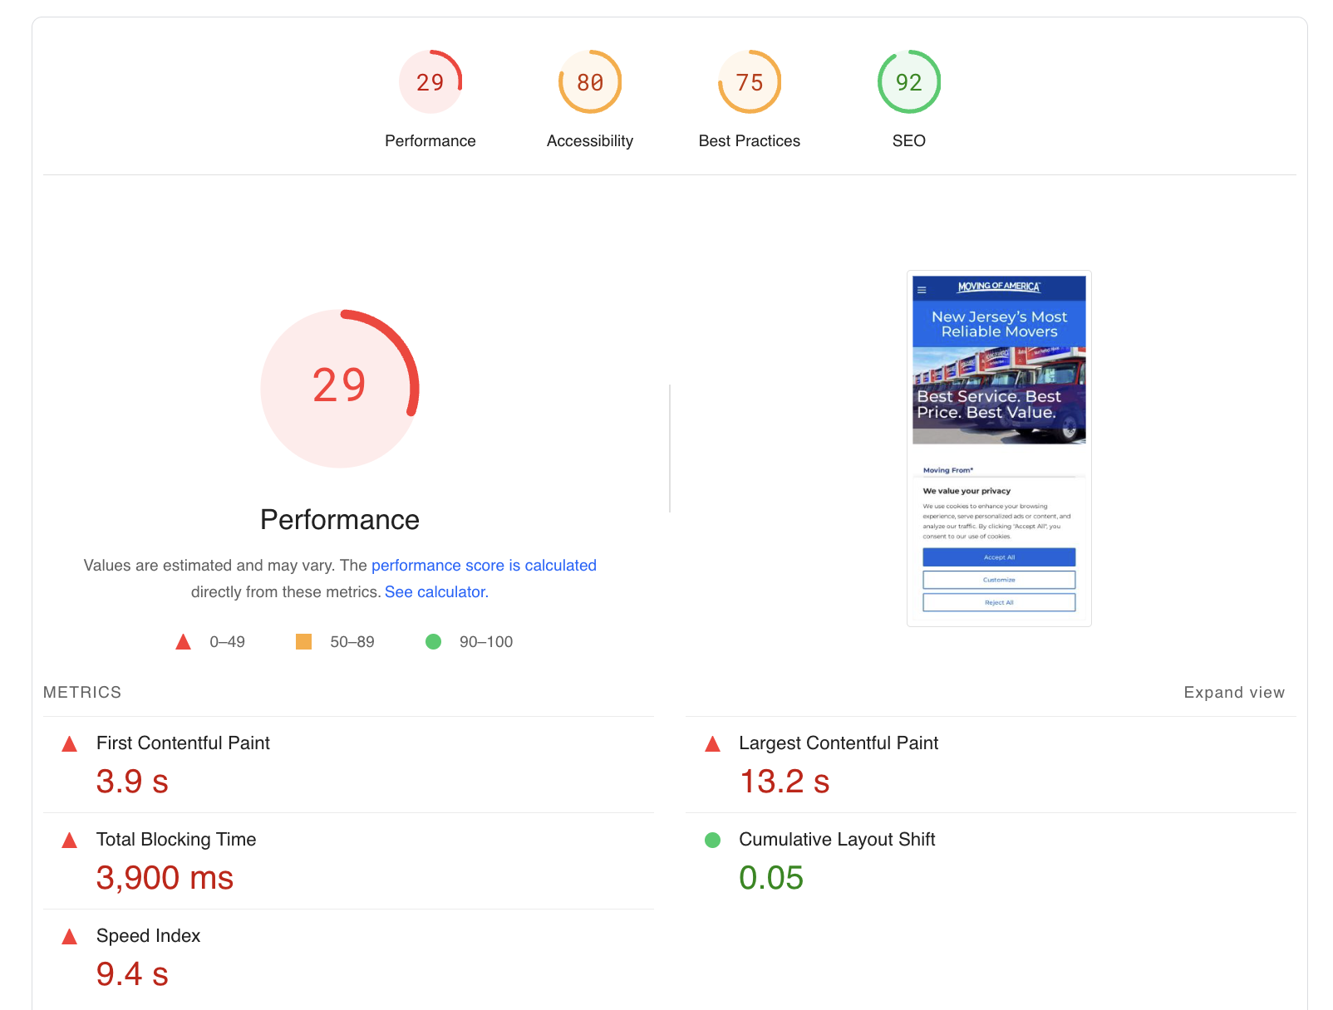Image resolution: width=1333 pixels, height=1010 pixels.
Task: Click the '13.2 s' value
Action: tap(785, 782)
